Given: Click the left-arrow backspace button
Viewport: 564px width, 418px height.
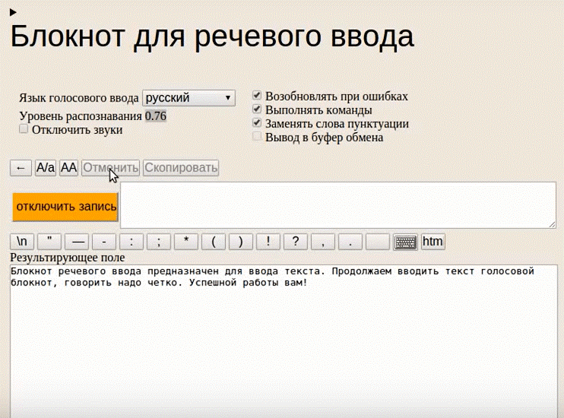Looking at the screenshot, I should (21, 168).
